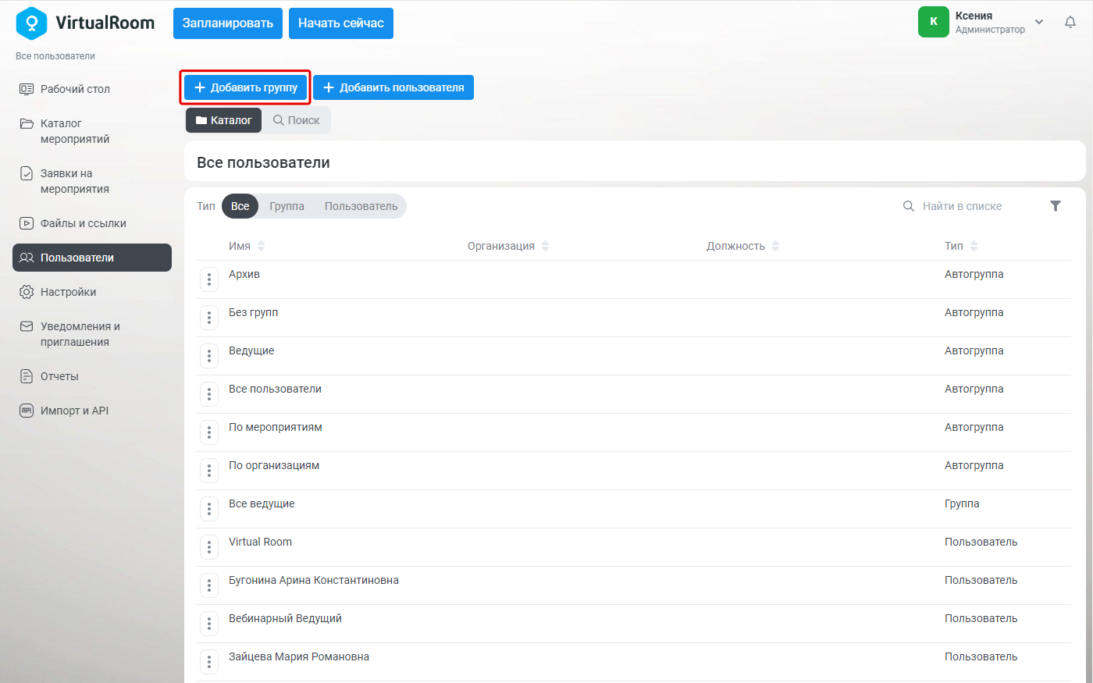Expand the Ксения account dropdown chevron

click(1039, 22)
